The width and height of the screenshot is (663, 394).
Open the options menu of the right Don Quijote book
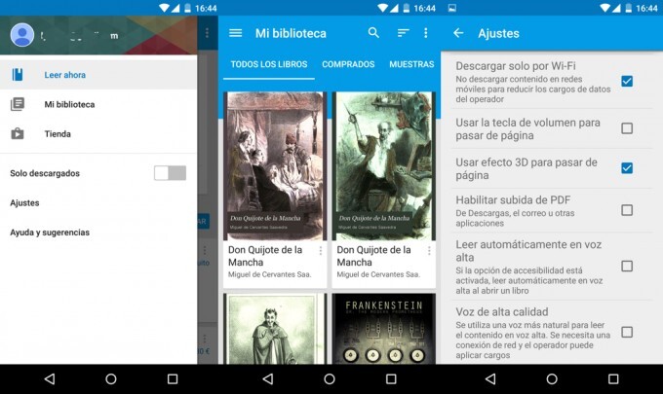[x=428, y=251]
